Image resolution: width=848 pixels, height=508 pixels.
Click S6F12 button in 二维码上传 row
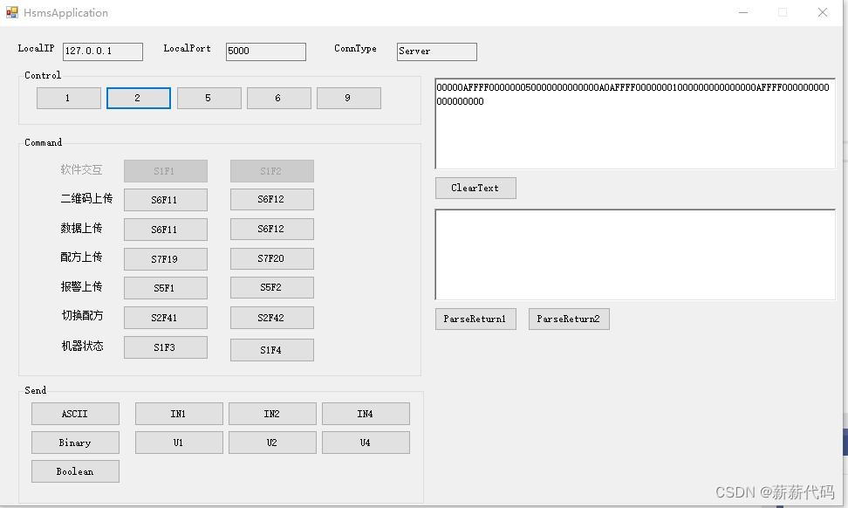click(272, 199)
